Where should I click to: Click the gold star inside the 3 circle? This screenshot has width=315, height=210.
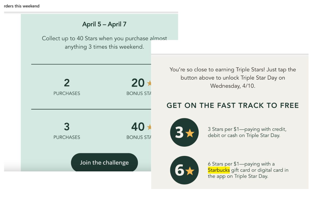coord(190,133)
